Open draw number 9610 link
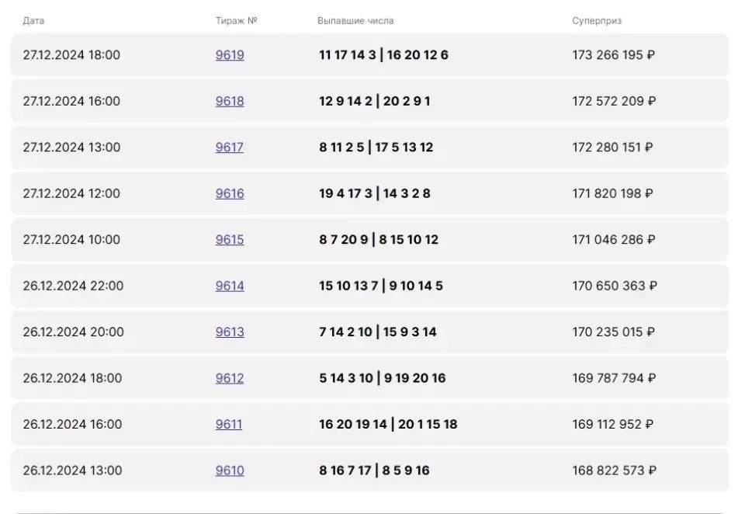 [230, 471]
